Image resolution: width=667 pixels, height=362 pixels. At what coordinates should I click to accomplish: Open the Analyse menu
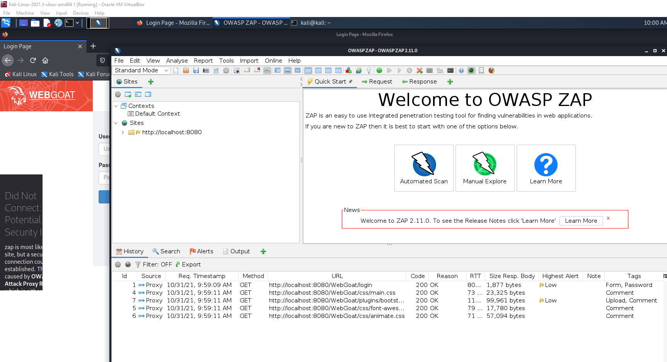pyautogui.click(x=177, y=61)
